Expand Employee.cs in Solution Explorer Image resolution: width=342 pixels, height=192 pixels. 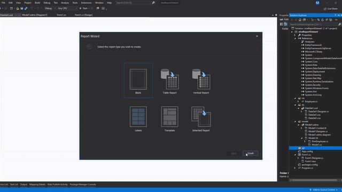coord(298,101)
